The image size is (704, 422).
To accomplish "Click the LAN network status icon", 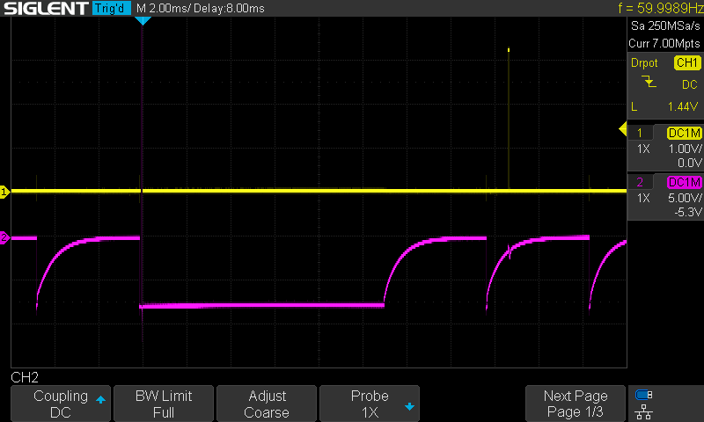I will [x=644, y=411].
